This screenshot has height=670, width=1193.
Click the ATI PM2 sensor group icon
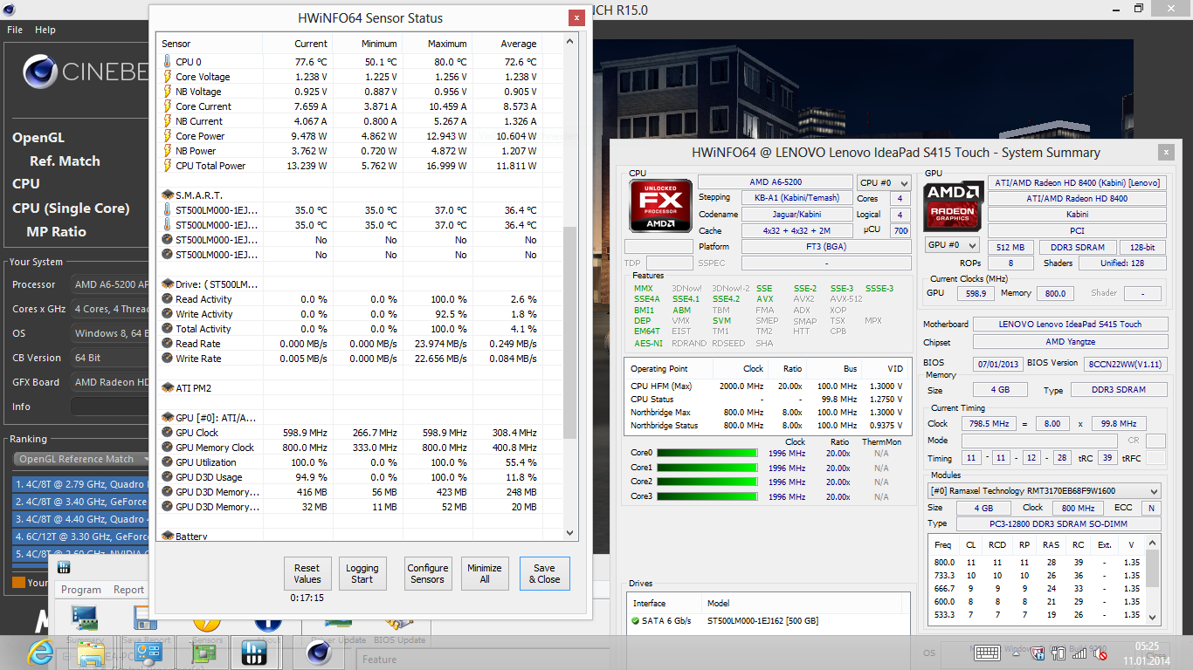(x=168, y=388)
